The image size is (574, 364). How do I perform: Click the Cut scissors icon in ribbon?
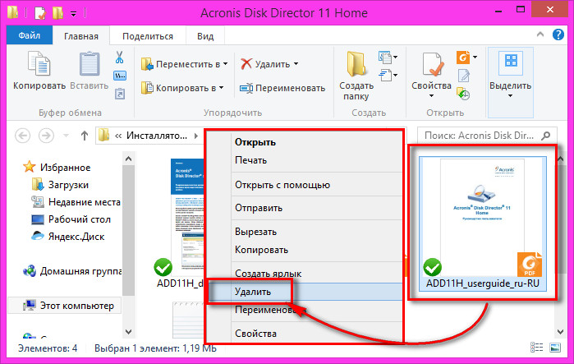(119, 58)
